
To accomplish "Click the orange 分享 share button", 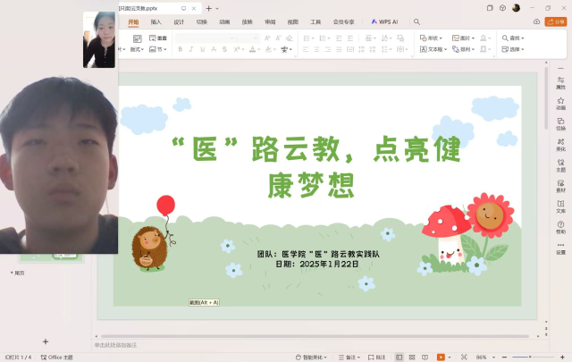I will pyautogui.click(x=552, y=21).
